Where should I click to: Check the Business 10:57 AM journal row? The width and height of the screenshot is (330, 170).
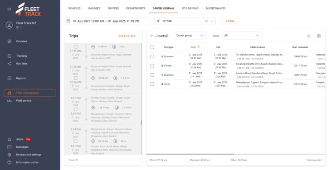pos(152,56)
